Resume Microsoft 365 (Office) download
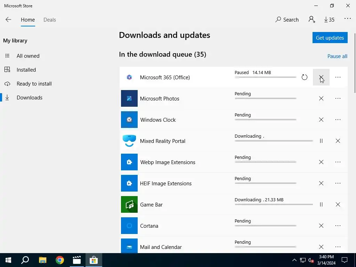The height and width of the screenshot is (267, 356). click(x=305, y=77)
